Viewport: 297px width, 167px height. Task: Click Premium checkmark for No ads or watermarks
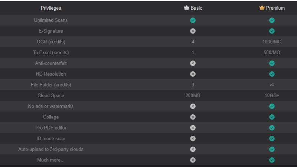point(272,106)
